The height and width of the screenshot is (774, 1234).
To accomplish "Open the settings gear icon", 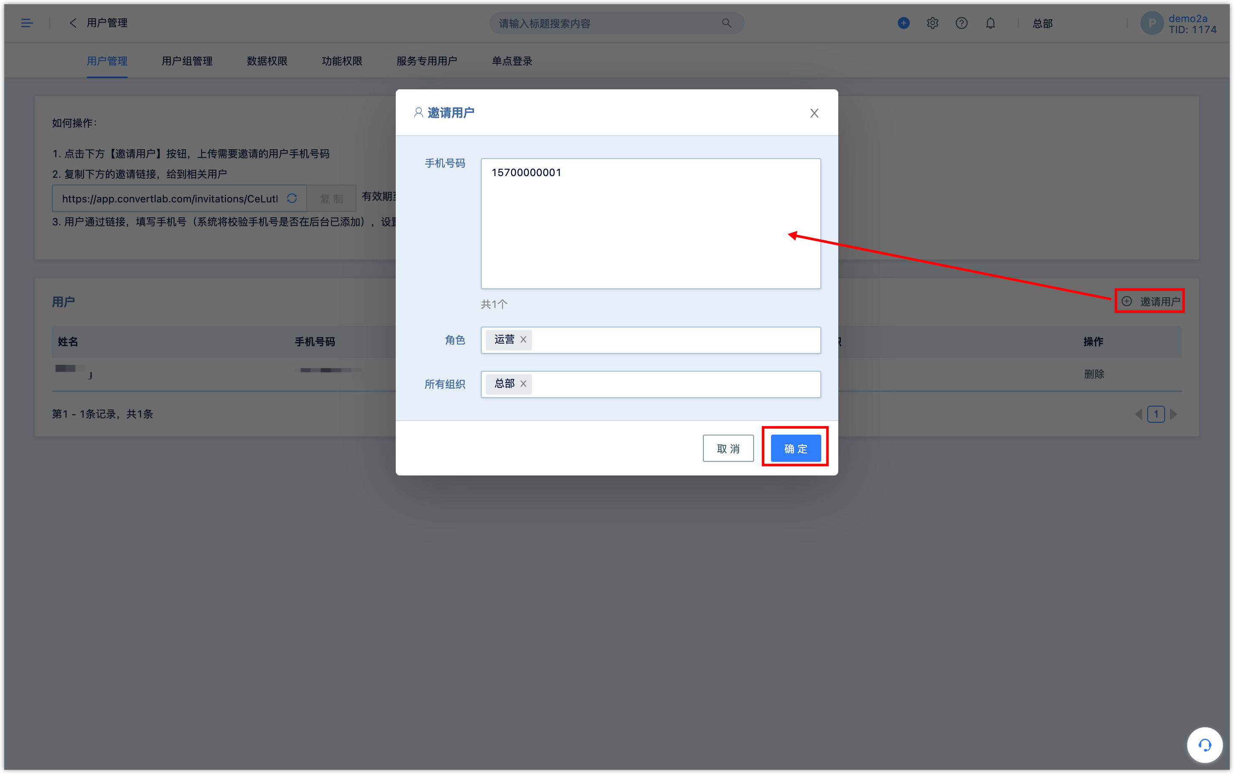I will tap(932, 23).
